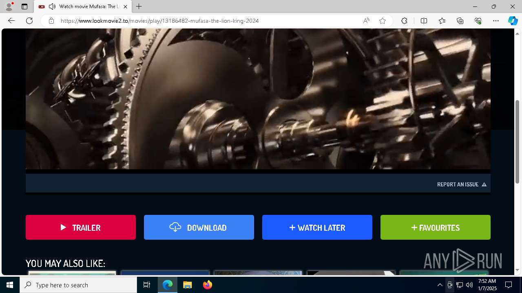
Task: Open the Windows Start menu
Action: coord(10,285)
